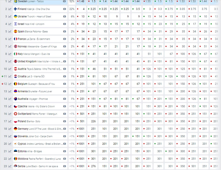This screenshot has width=221, height=170.
Task: Play the video for Norway's Queen of Kings
Action: (x=64, y=46)
